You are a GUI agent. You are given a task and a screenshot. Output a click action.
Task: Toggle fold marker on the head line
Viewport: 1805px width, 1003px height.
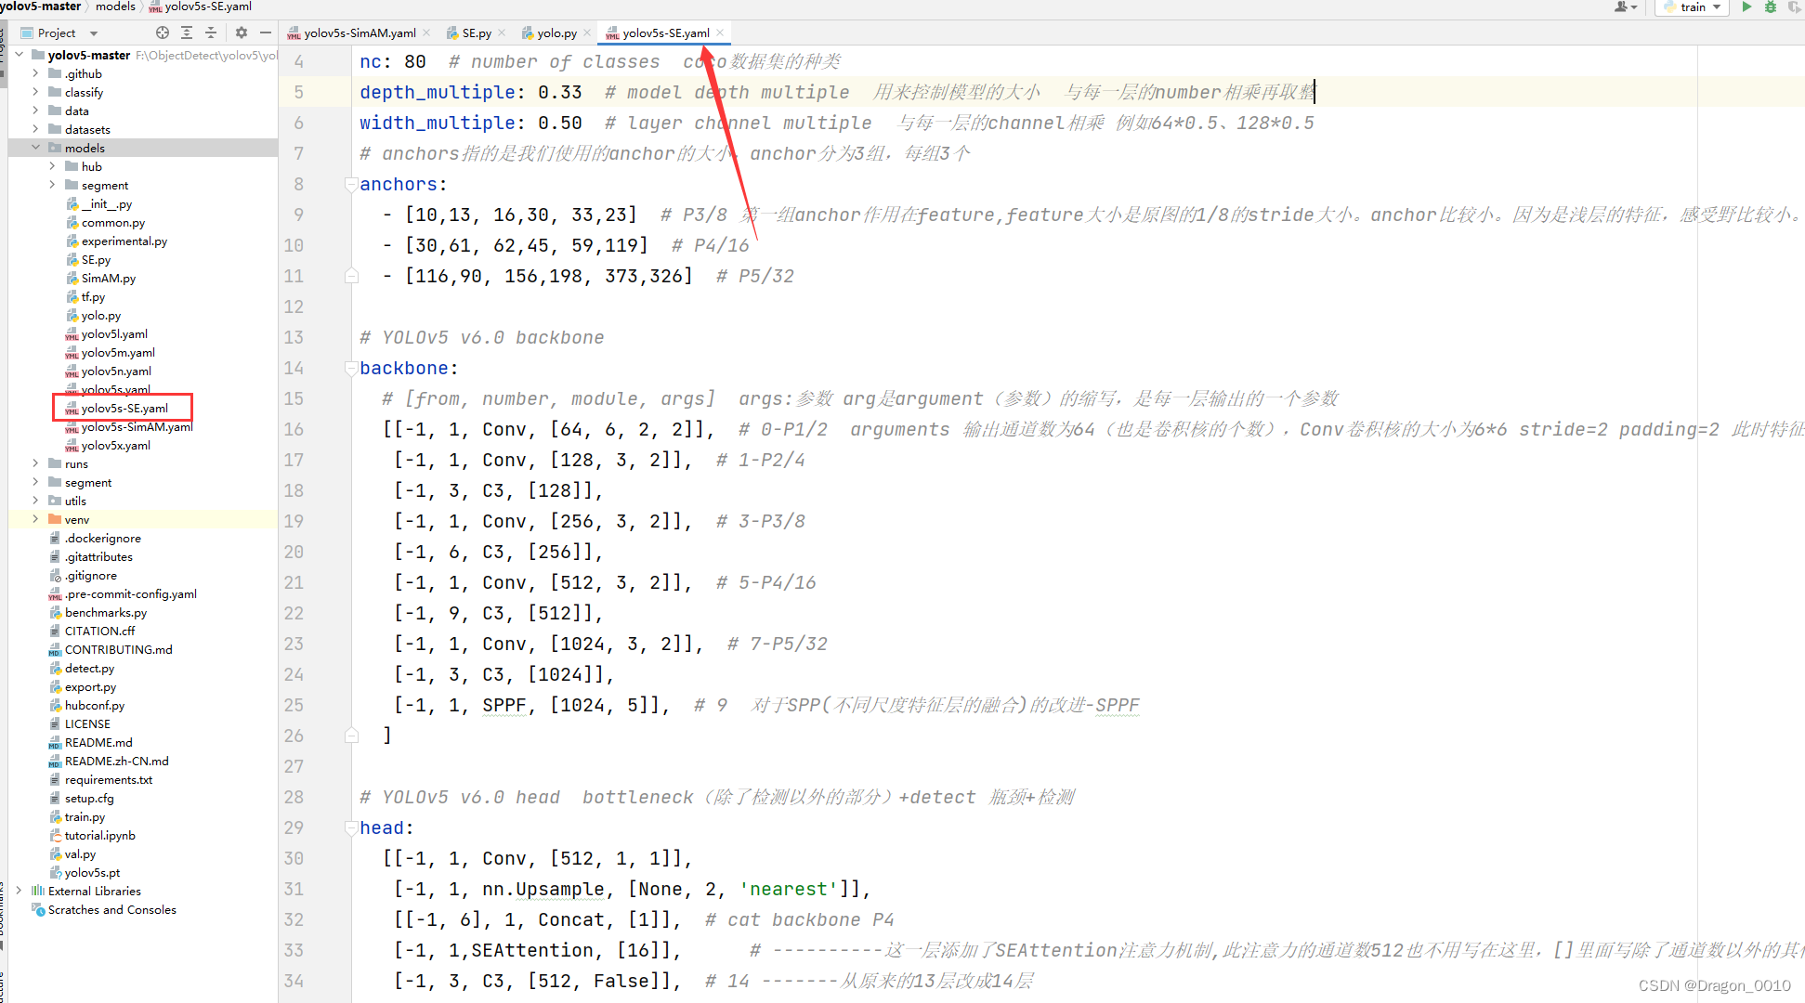point(351,827)
